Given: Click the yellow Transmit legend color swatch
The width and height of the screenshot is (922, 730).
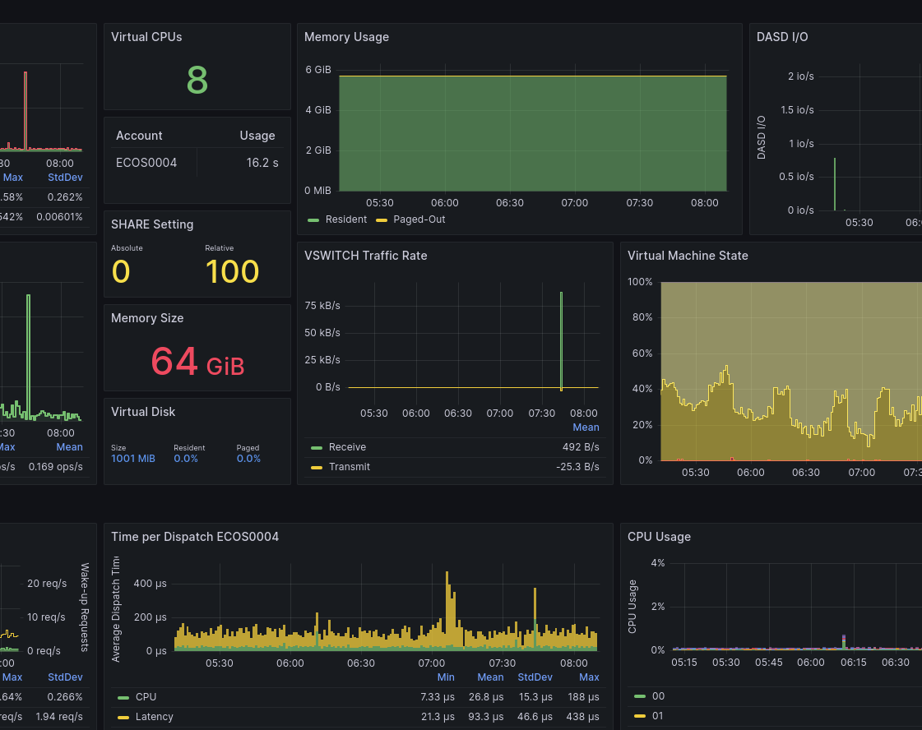Looking at the screenshot, I should point(317,467).
